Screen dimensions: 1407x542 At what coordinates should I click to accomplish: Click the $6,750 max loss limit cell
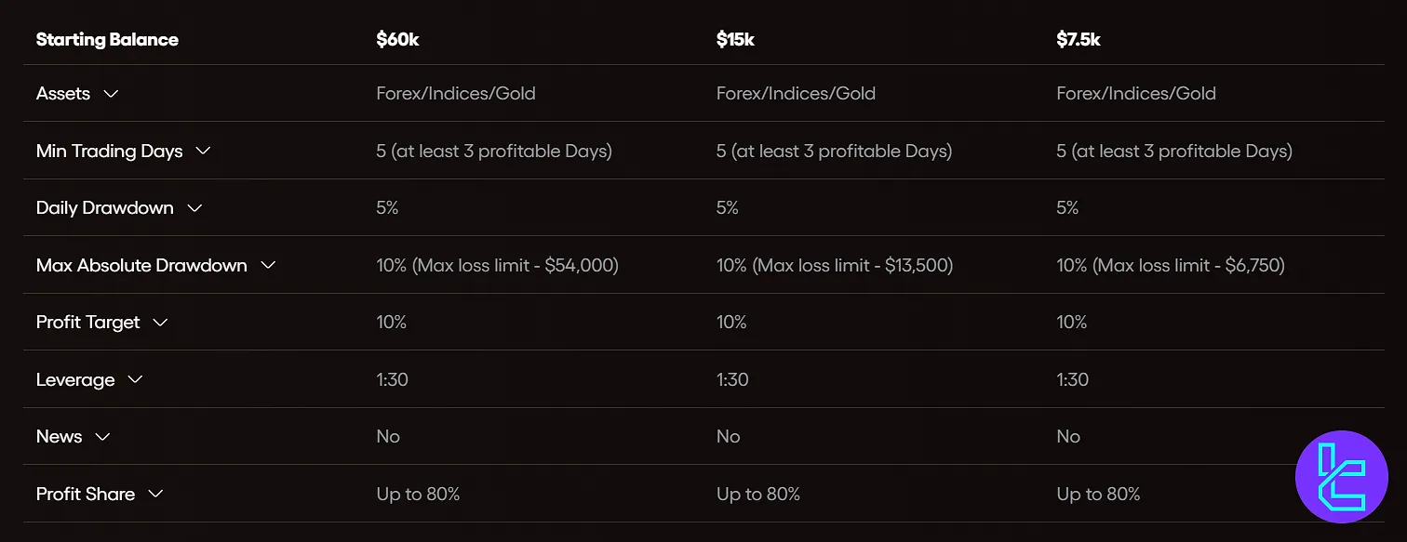coord(1171,265)
